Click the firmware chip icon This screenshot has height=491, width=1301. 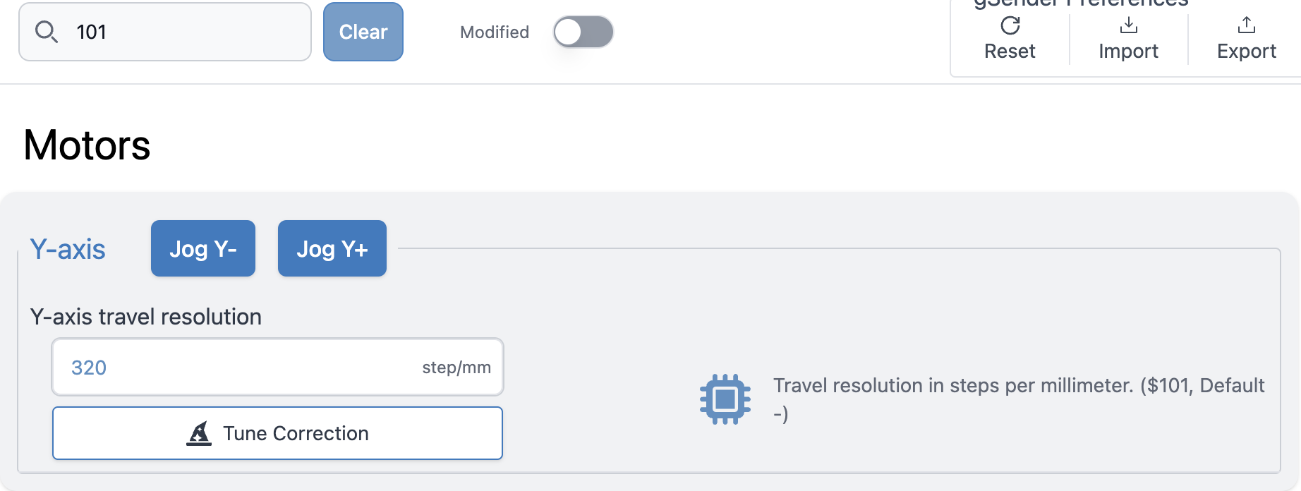pos(725,399)
